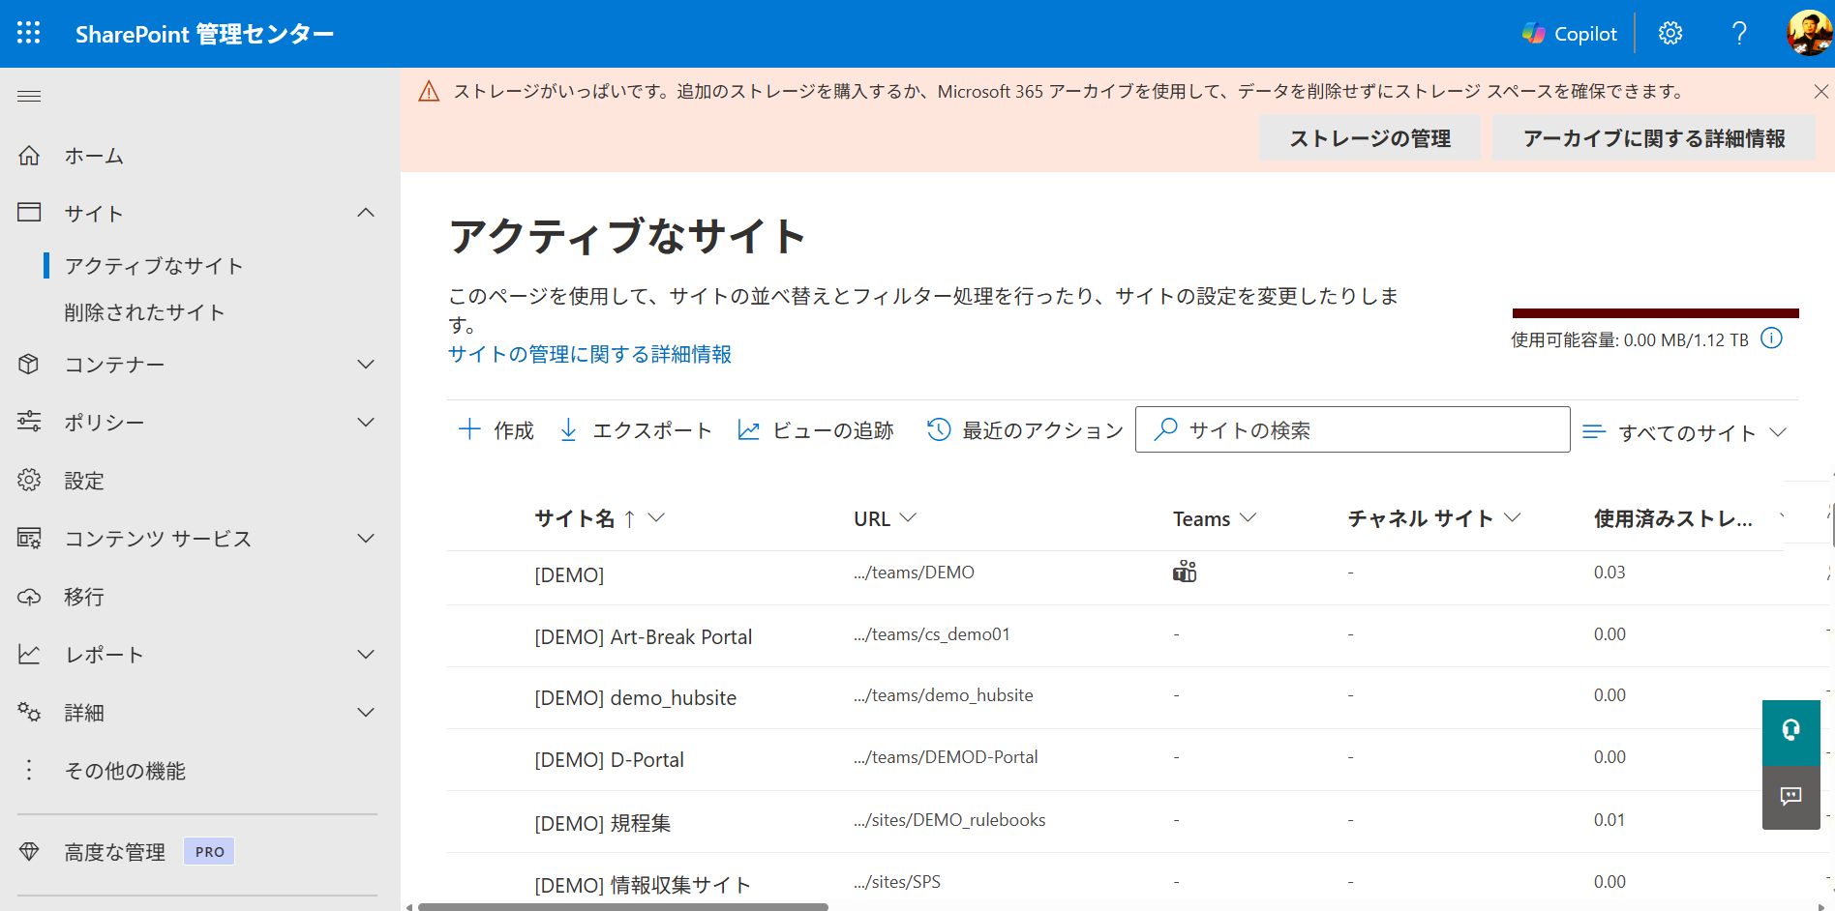This screenshot has width=1835, height=911.
Task: Collapse the サイト navigation section
Action: [366, 213]
